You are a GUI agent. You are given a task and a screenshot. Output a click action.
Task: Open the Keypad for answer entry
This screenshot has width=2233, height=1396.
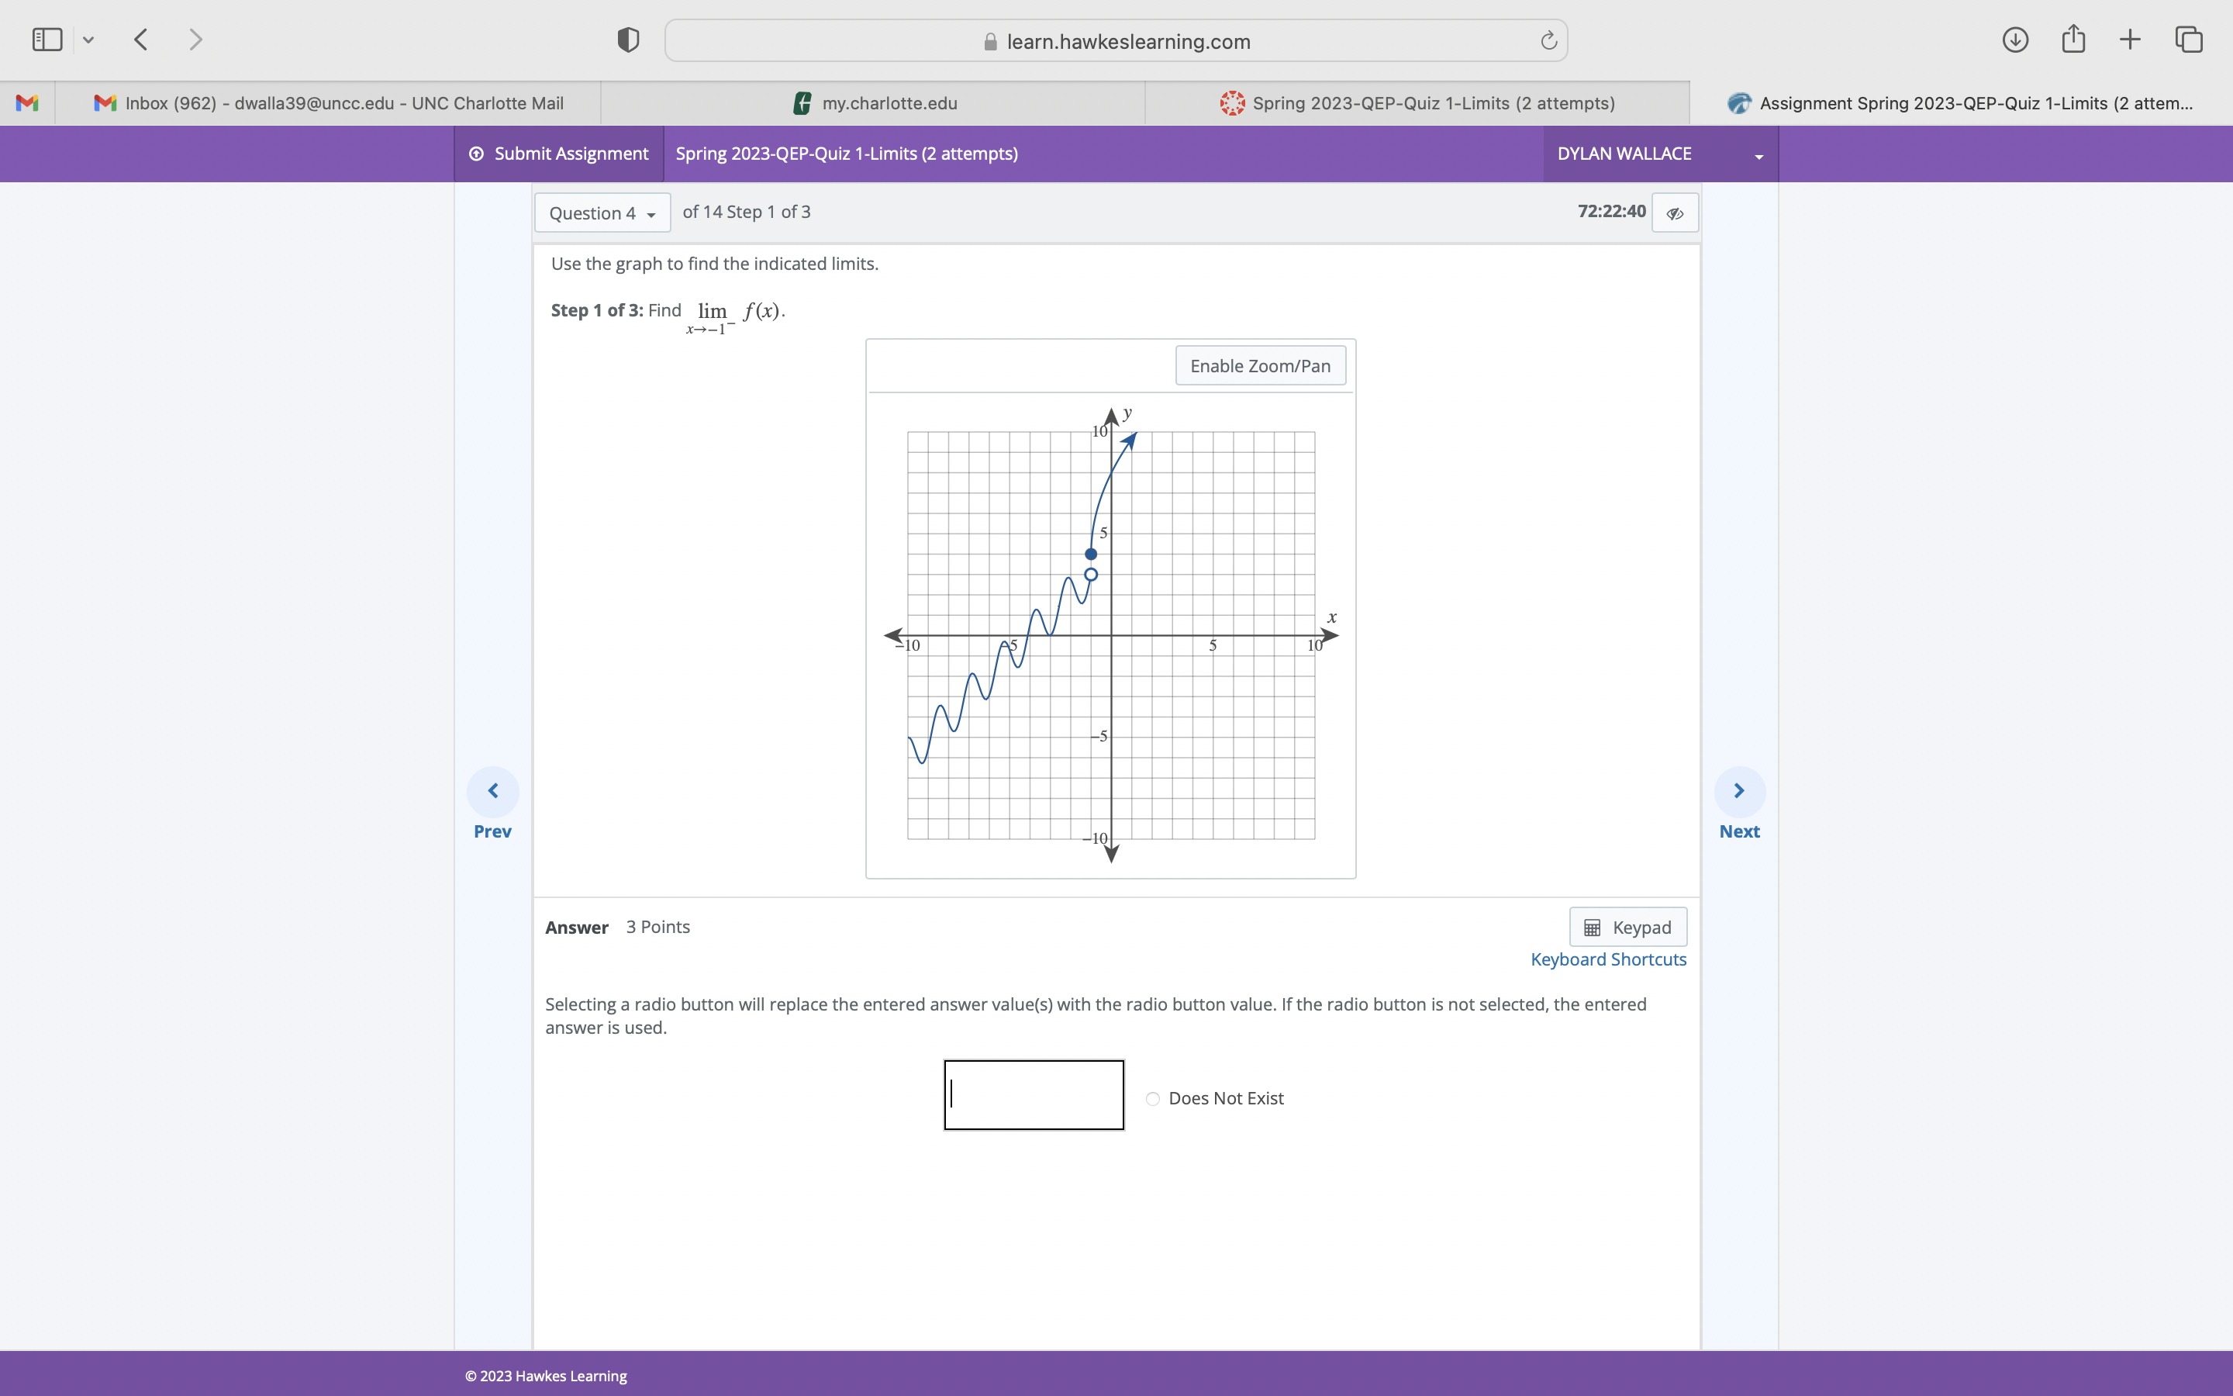pos(1627,927)
